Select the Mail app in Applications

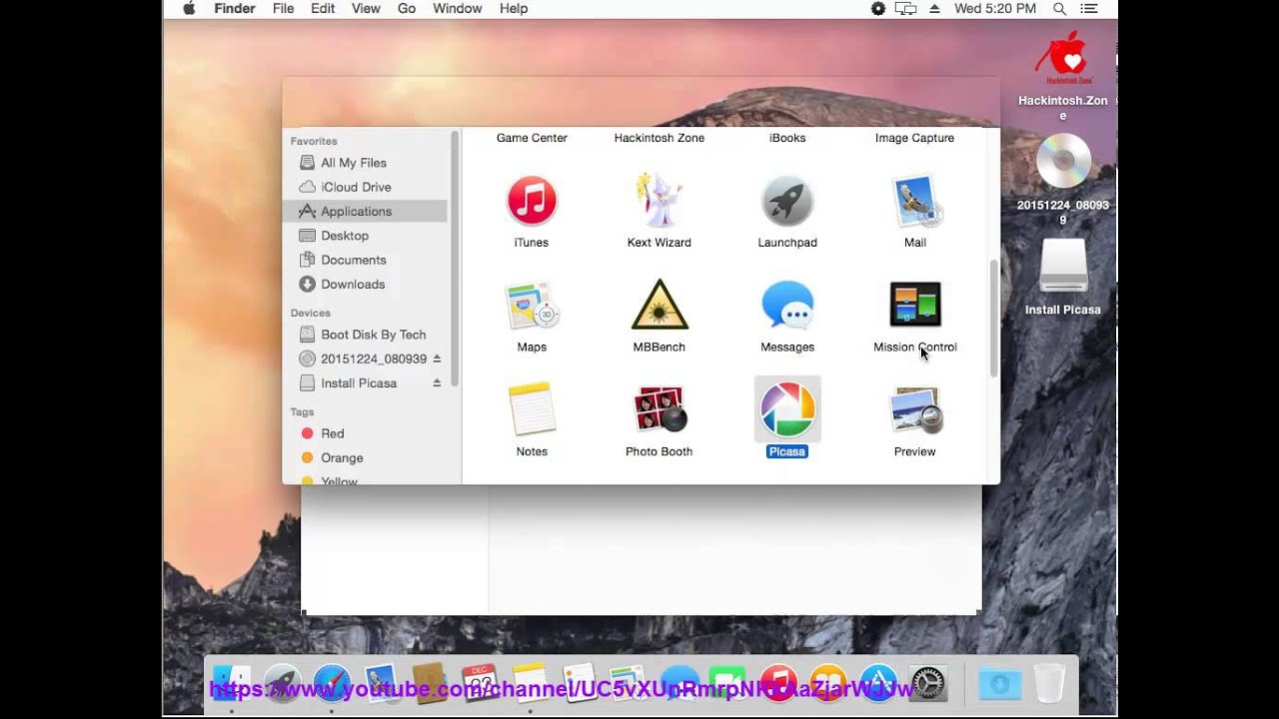pyautogui.click(x=915, y=201)
